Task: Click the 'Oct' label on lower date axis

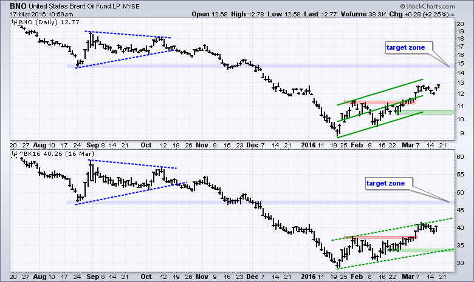Action: pos(146,277)
